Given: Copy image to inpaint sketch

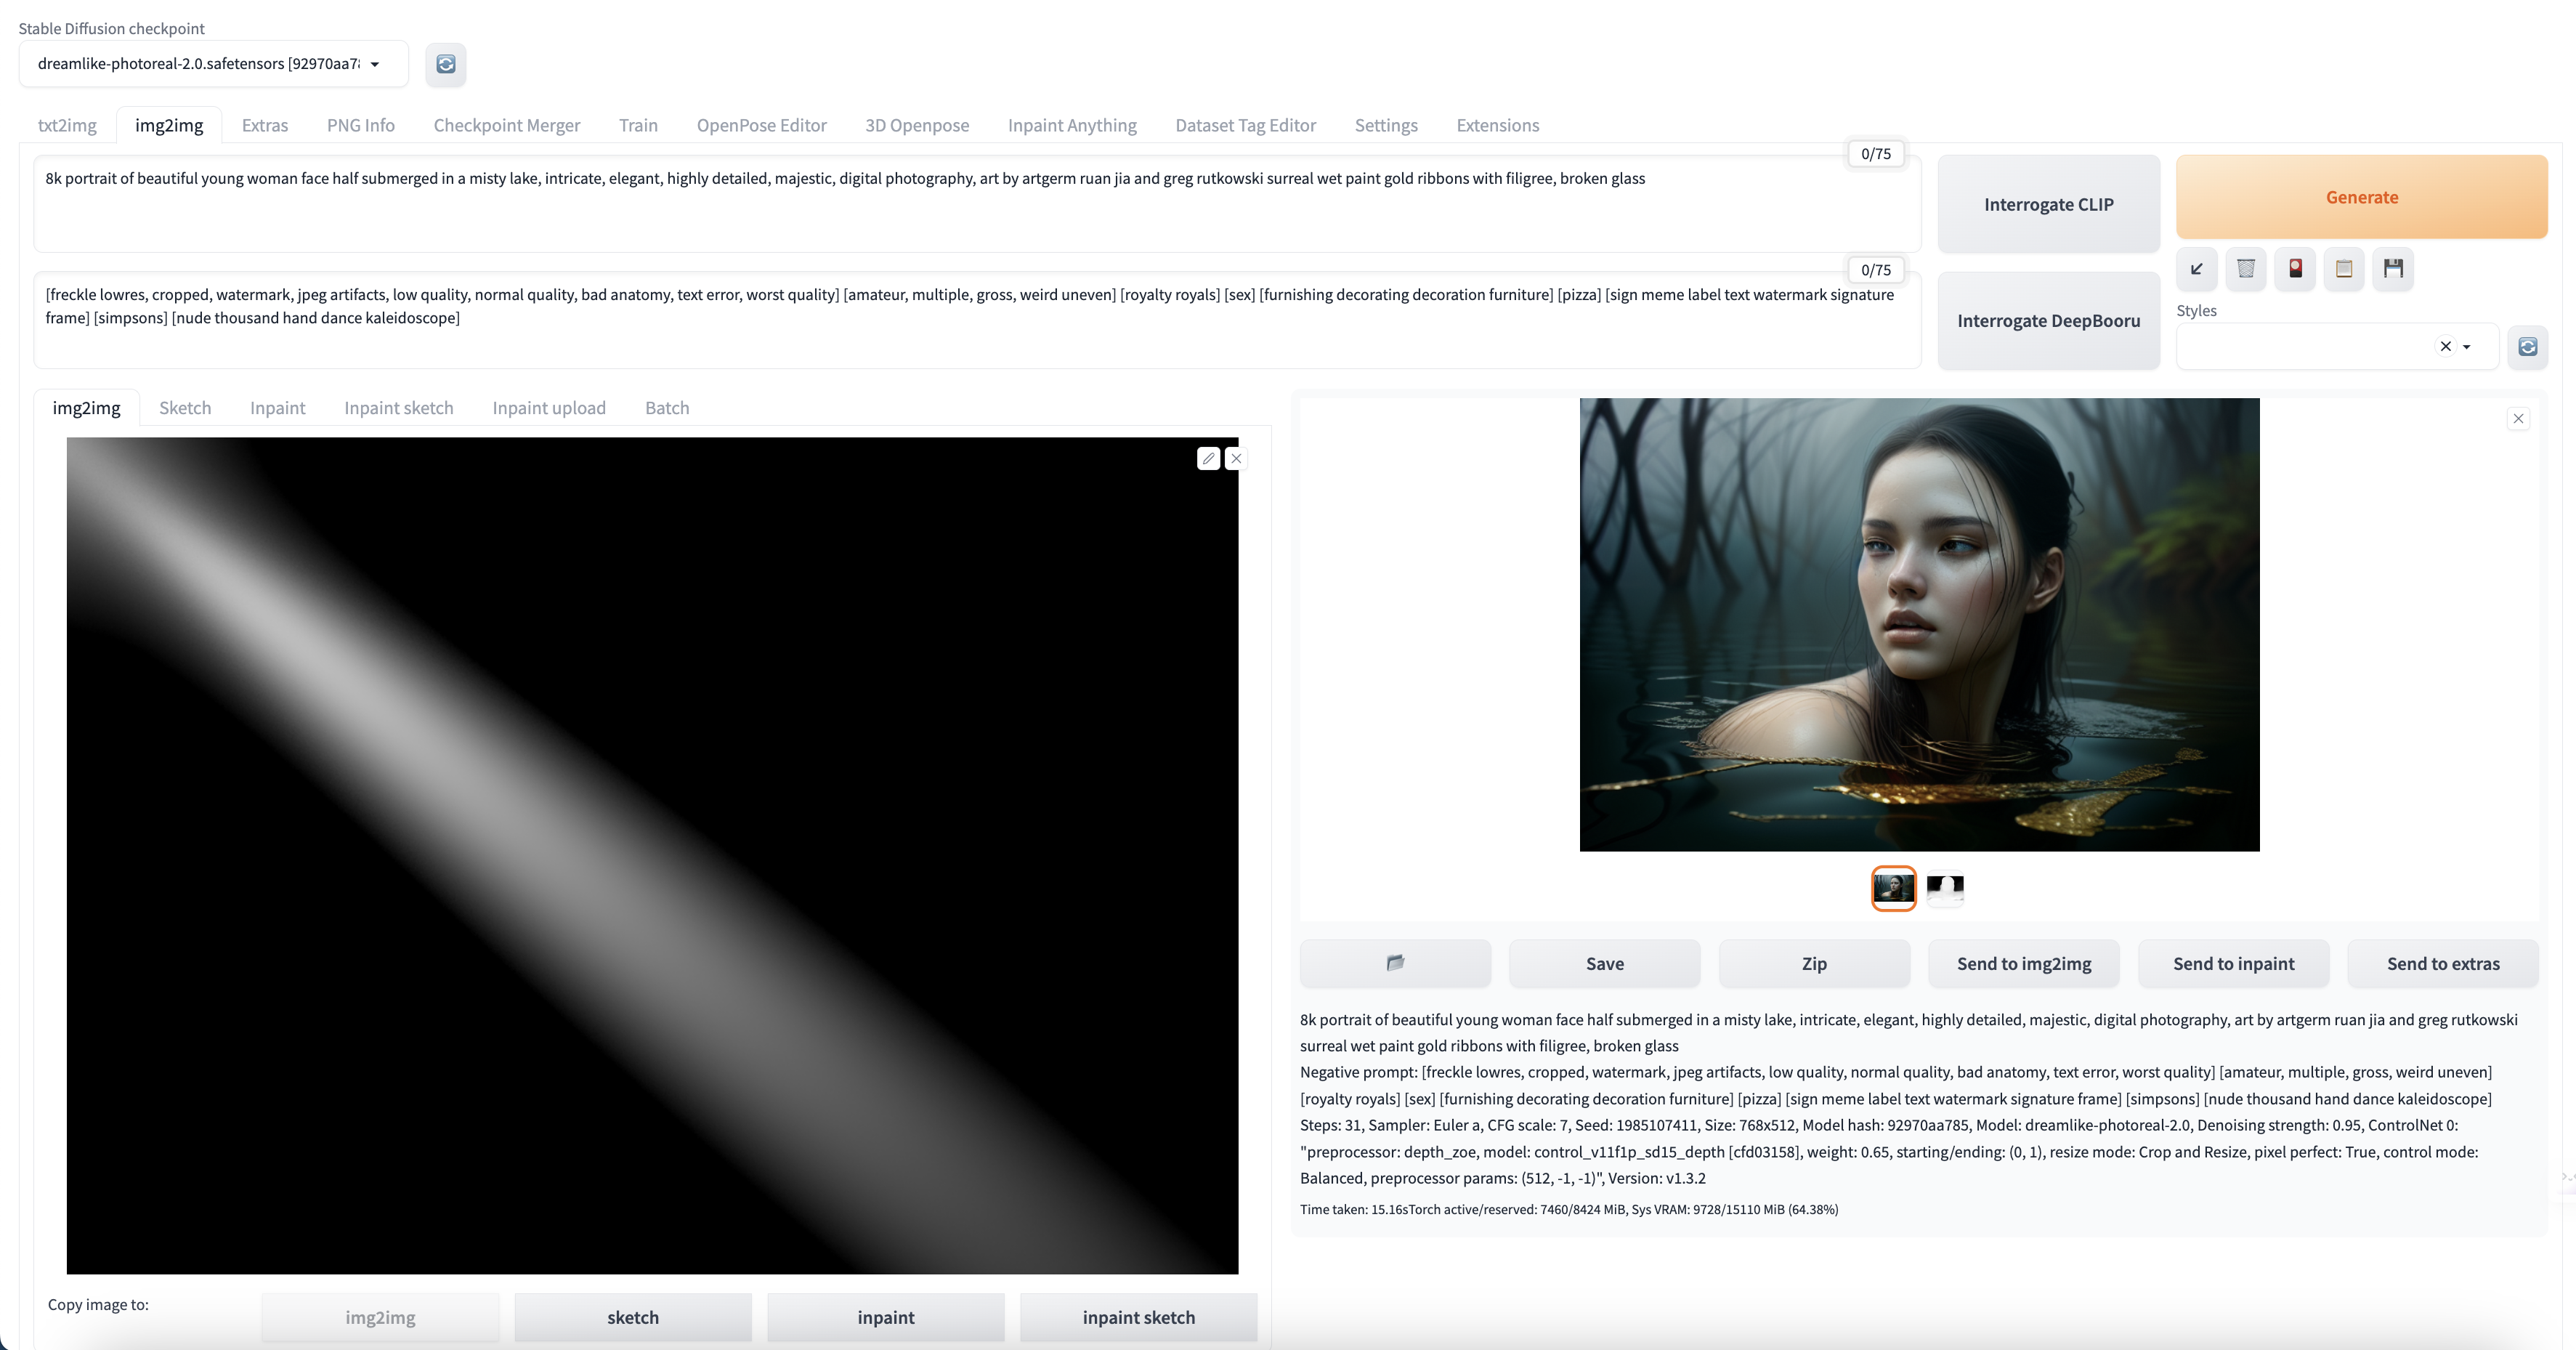Looking at the screenshot, I should pyautogui.click(x=1139, y=1317).
